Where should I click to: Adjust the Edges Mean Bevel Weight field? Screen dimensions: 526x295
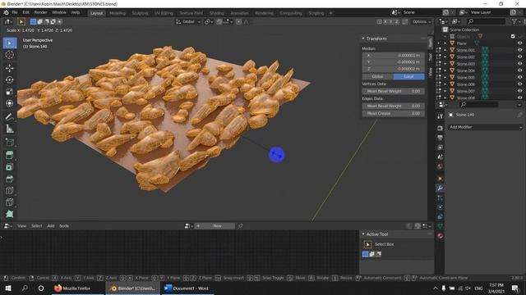click(393, 106)
